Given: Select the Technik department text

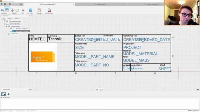Looking at the screenshot, I should click(x=55, y=39).
